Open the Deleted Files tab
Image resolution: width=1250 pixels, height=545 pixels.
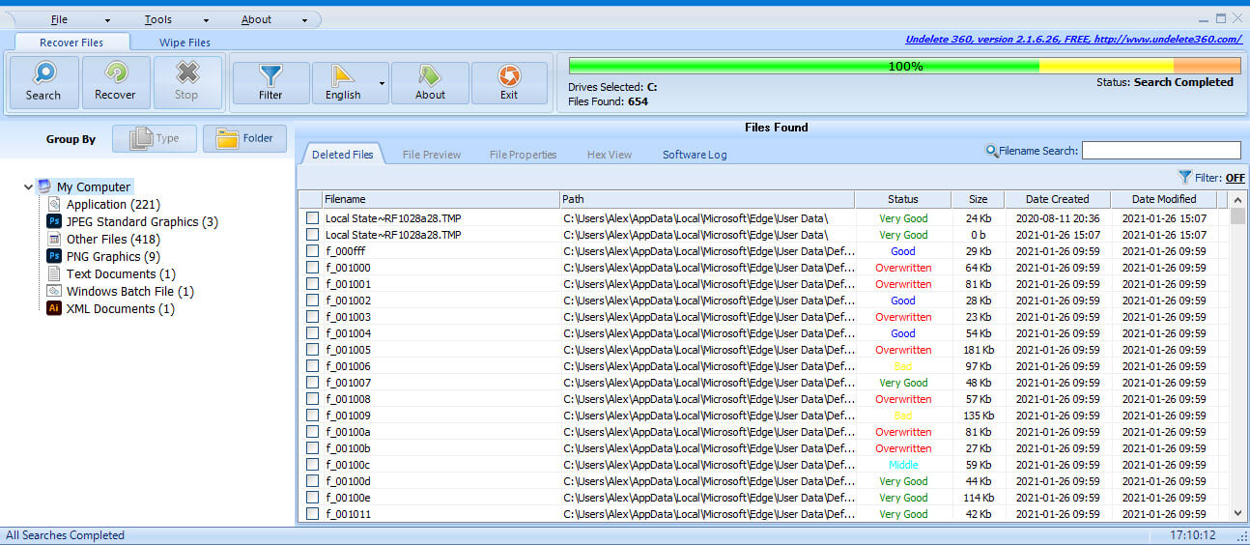pyautogui.click(x=342, y=154)
